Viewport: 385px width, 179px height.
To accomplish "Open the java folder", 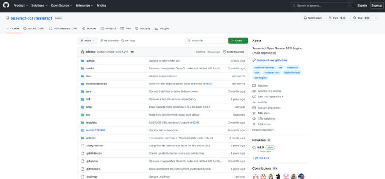I will coord(88,91).
